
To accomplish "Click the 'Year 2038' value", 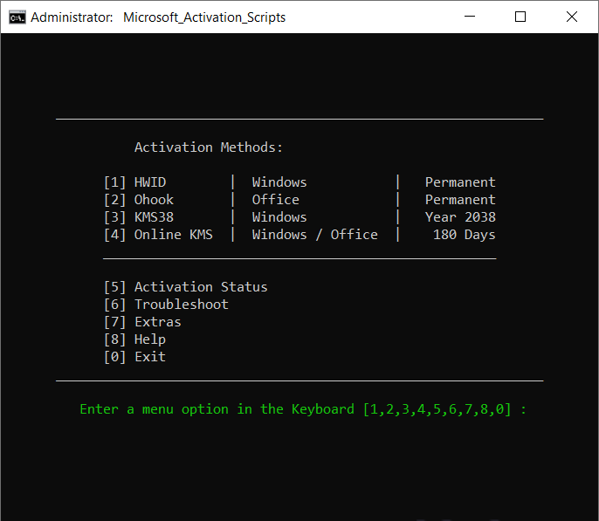I will click(x=460, y=217).
